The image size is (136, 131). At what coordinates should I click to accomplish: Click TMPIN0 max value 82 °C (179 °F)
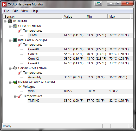tap(119, 101)
